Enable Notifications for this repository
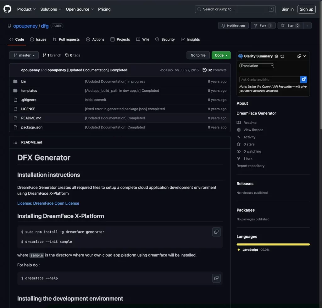 pos(233,26)
